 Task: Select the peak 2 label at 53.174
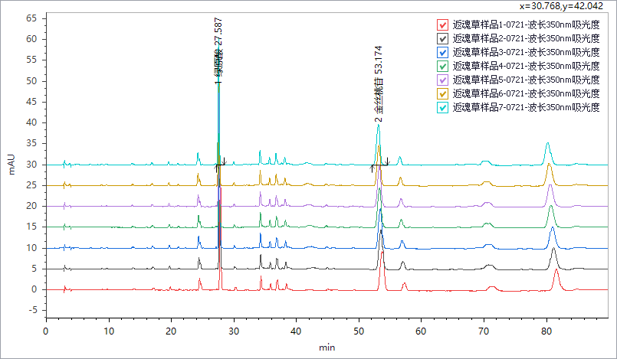click(x=379, y=83)
